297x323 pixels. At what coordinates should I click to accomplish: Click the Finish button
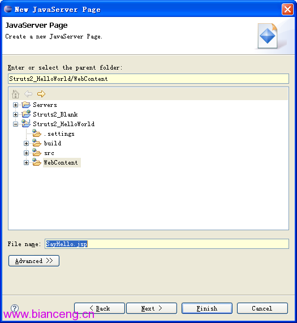coord(207,308)
